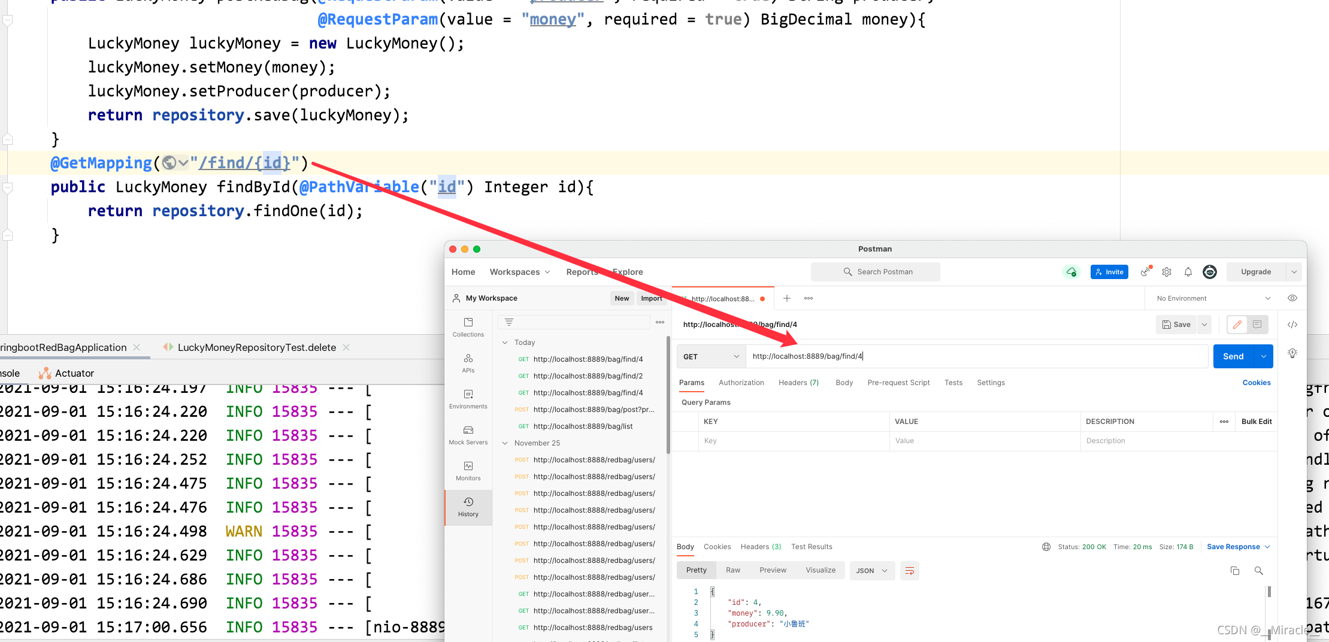Open the code snippet panel icon
Viewport: 1329px width, 642px height.
tap(1292, 325)
